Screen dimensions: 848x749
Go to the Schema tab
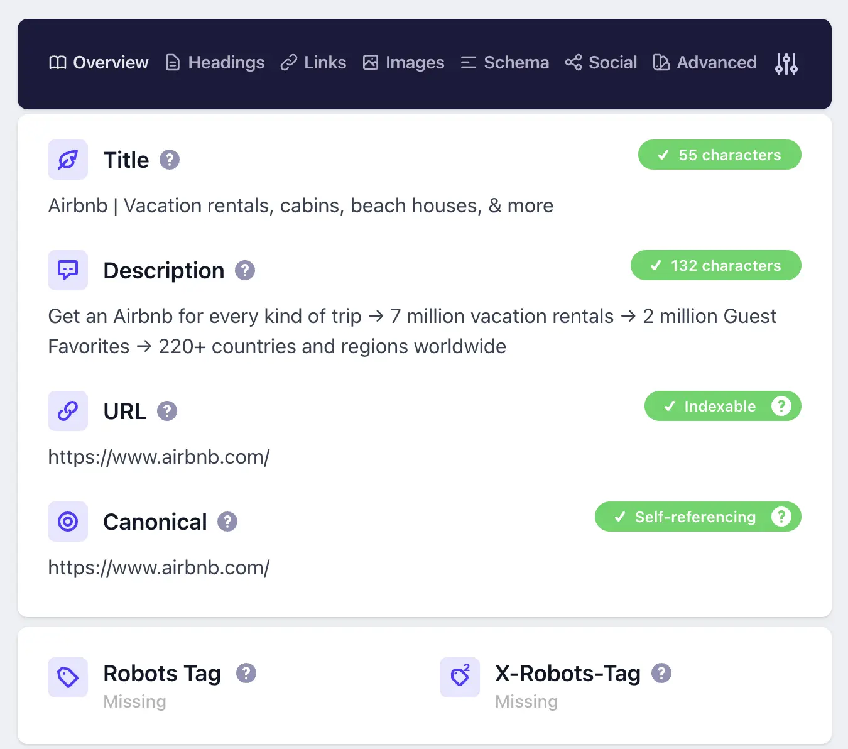click(x=505, y=63)
